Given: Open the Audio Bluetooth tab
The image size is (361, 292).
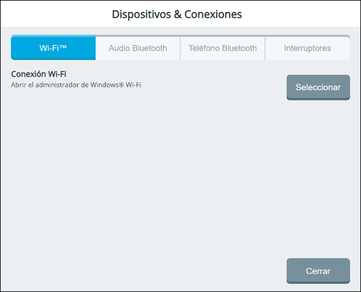Looking at the screenshot, I should (x=138, y=48).
